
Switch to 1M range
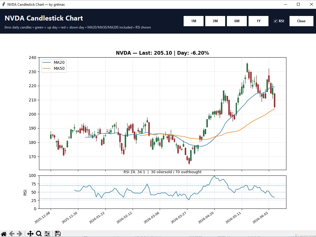coord(194,21)
